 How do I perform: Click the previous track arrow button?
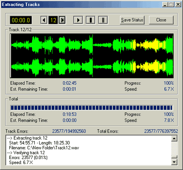[x=44, y=20]
